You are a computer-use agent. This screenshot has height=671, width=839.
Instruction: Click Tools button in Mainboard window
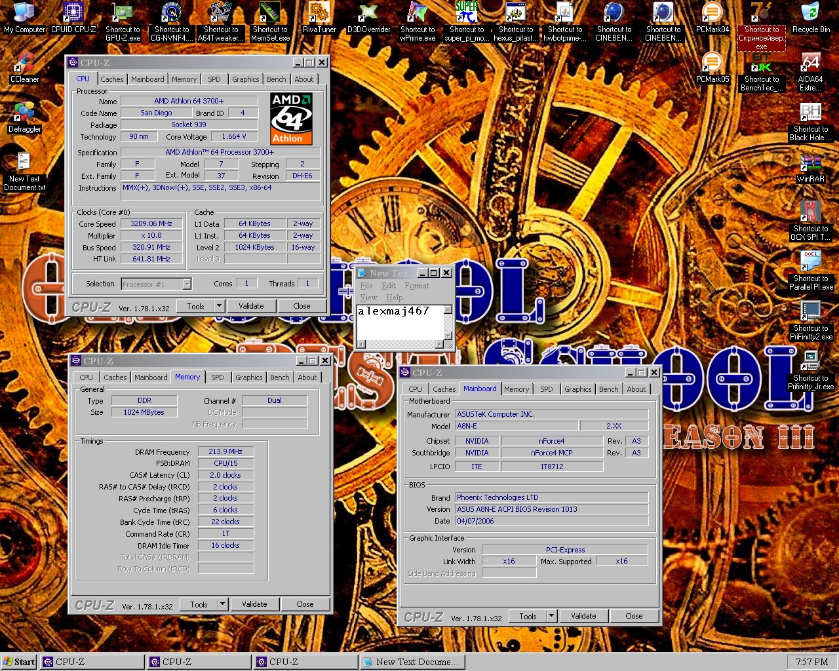click(528, 616)
